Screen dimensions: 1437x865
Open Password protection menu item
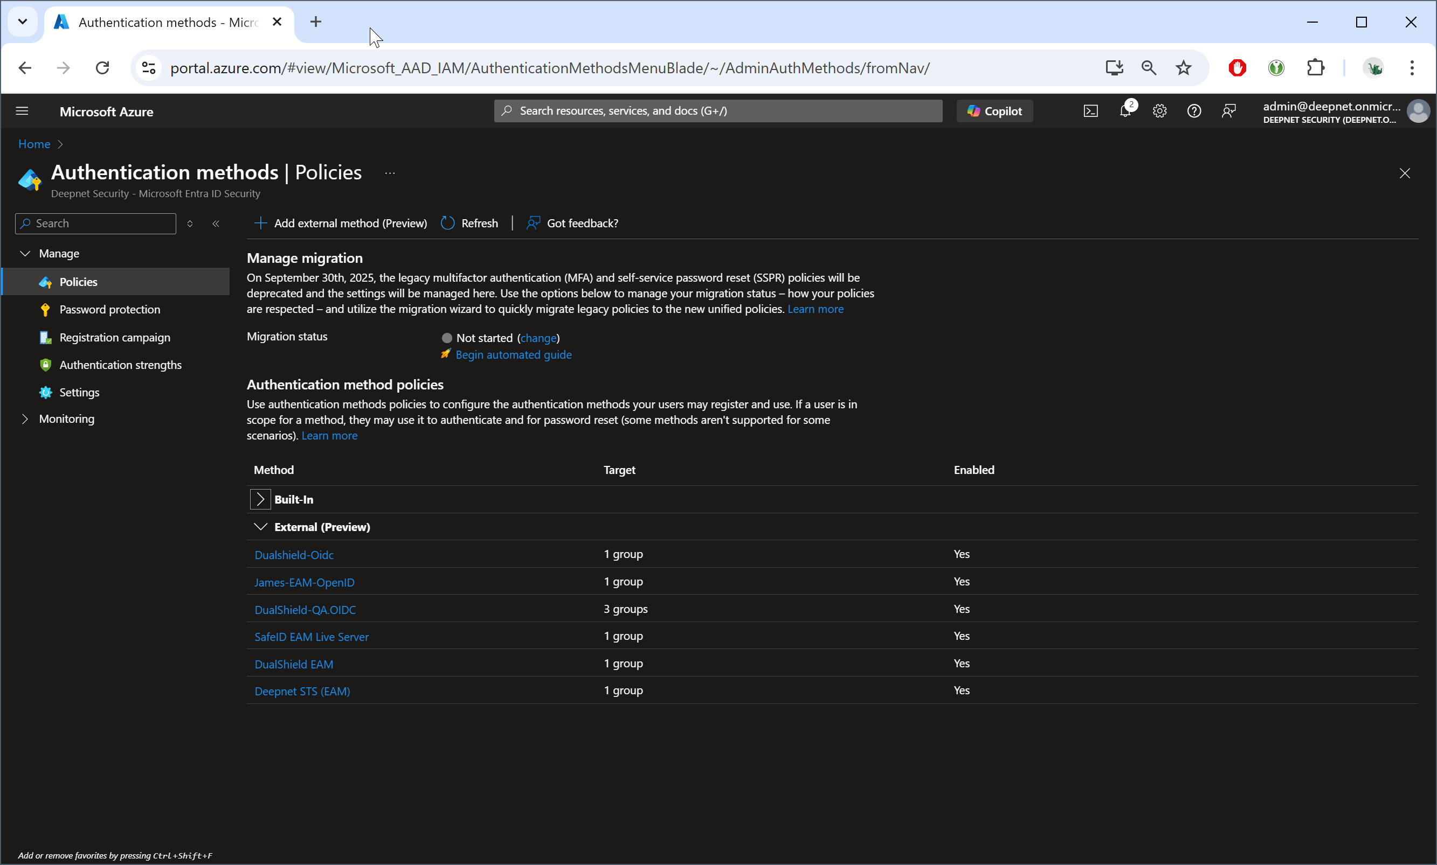click(x=109, y=310)
